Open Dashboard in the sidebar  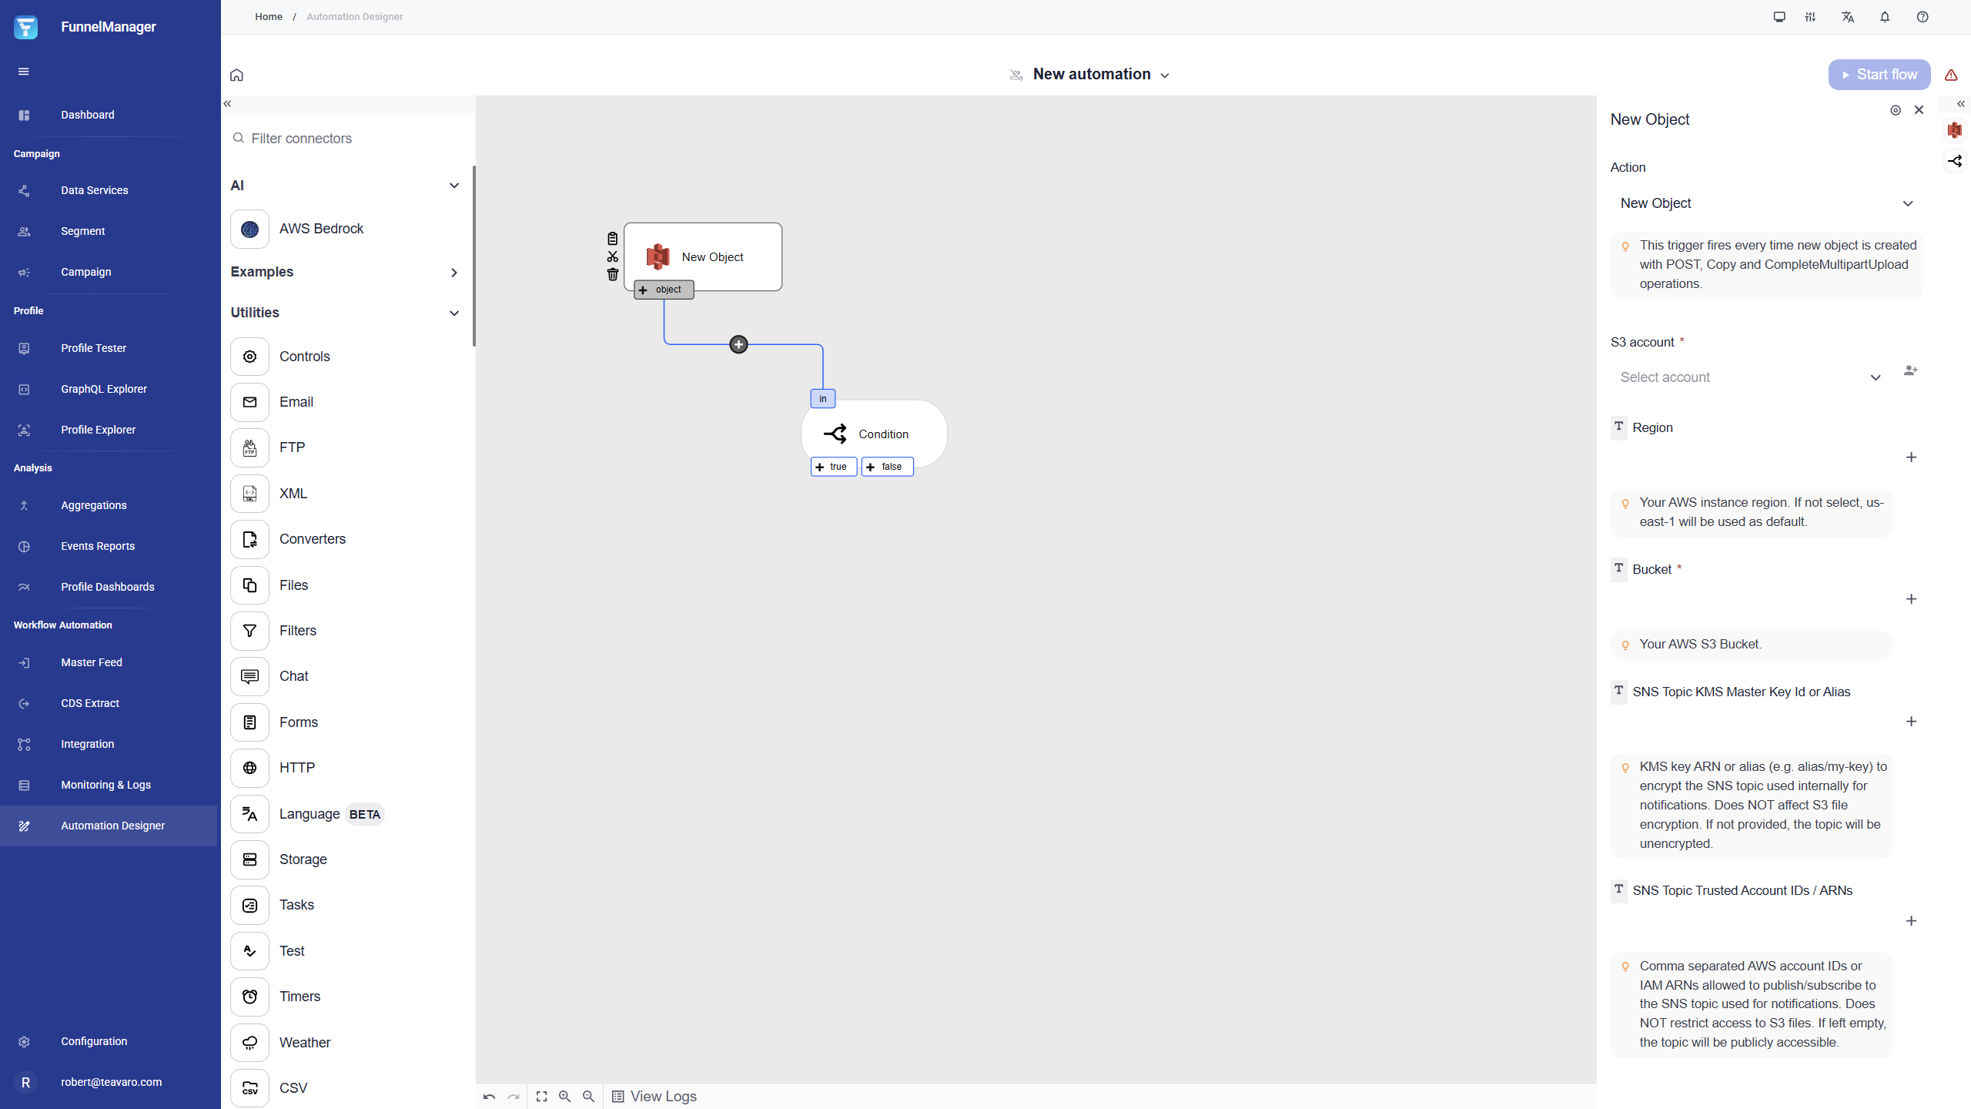point(109,115)
